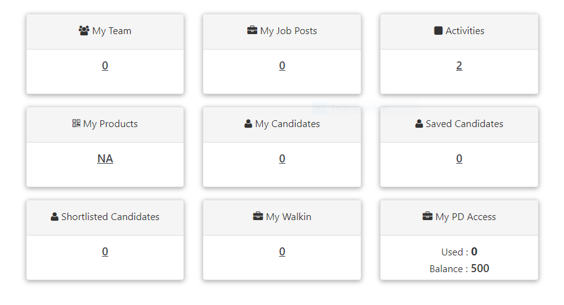Click the My Job Posts briefcase icon

click(x=252, y=30)
